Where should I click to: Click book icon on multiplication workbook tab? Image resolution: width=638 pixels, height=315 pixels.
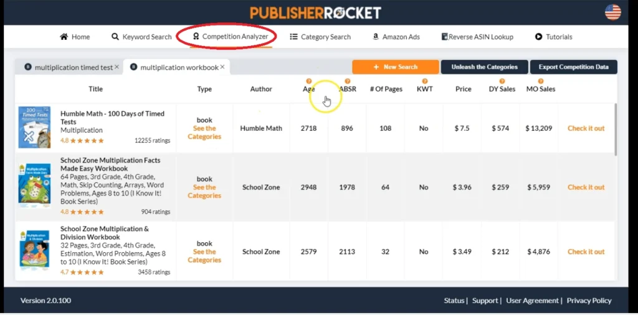[x=133, y=67]
